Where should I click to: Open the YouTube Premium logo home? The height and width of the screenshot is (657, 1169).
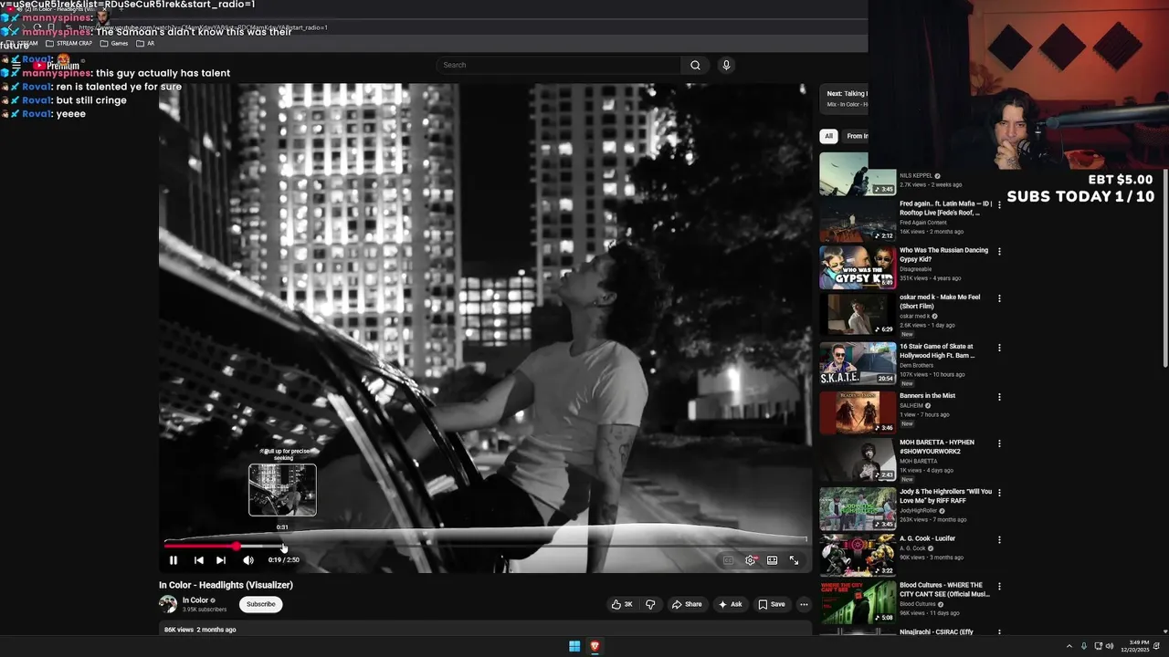[56, 66]
